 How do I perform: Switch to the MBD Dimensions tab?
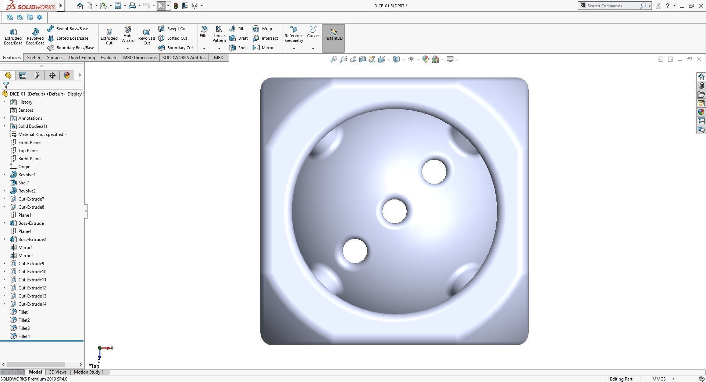[140, 58]
